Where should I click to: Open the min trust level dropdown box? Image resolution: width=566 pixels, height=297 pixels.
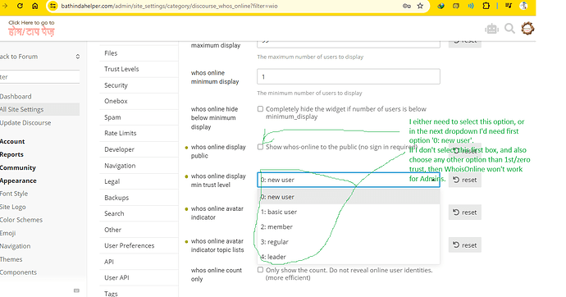coord(349,180)
